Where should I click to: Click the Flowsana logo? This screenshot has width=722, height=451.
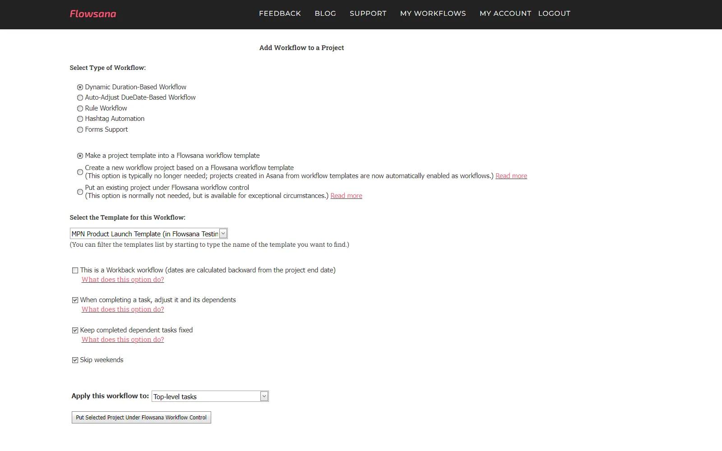coord(93,14)
